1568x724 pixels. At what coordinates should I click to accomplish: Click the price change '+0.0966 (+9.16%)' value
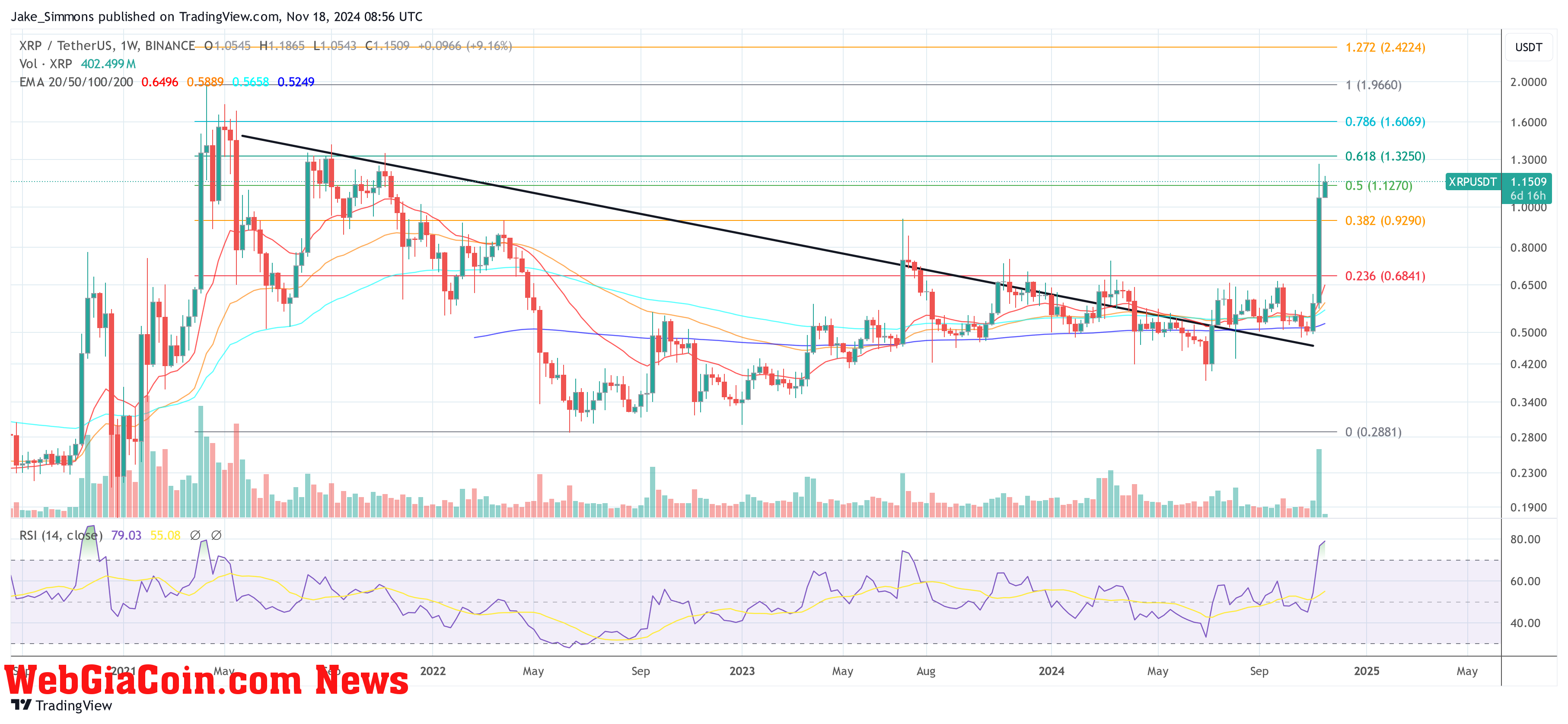pos(465,46)
